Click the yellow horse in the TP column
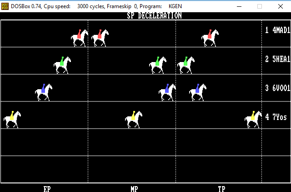291x192 pixels. pos(253,120)
